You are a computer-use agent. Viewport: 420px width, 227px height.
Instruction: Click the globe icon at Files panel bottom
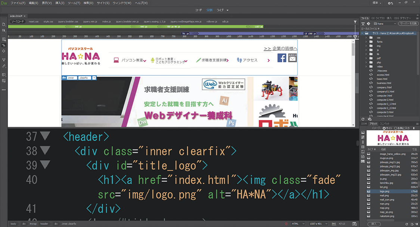pyautogui.click(x=370, y=119)
